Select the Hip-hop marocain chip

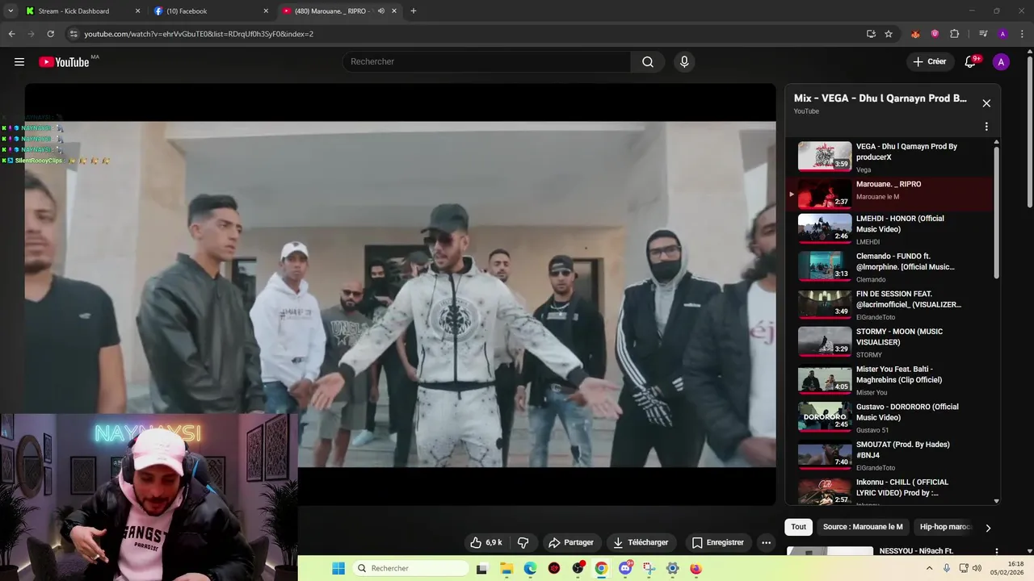945,527
